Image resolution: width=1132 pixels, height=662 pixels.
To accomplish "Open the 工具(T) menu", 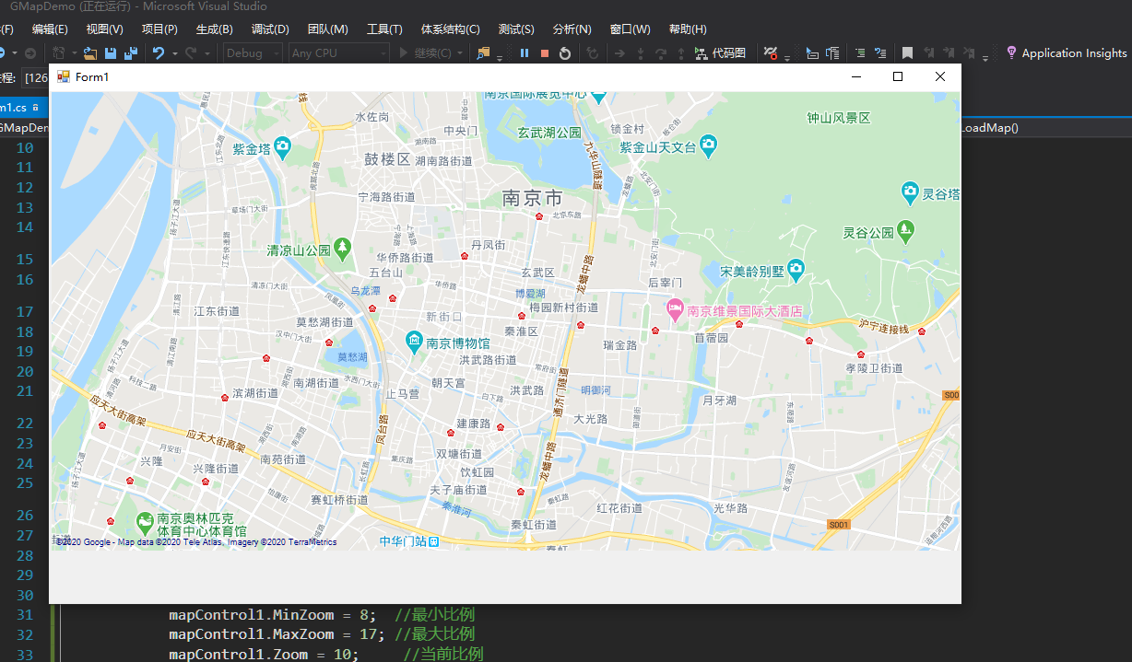I will (384, 29).
